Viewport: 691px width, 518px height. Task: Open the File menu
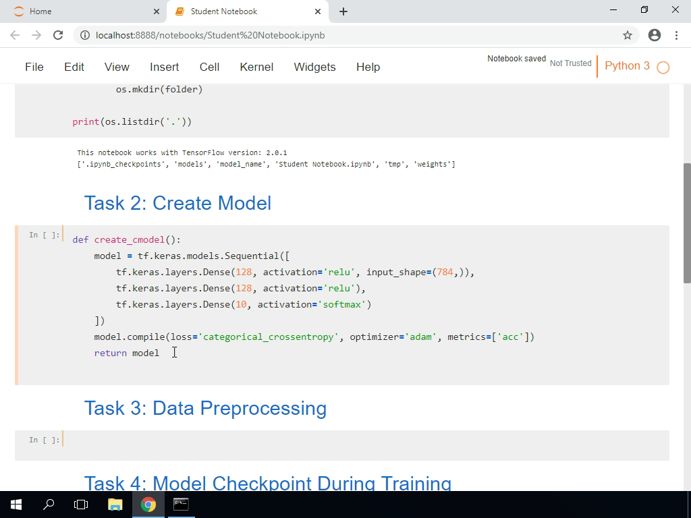tap(34, 67)
